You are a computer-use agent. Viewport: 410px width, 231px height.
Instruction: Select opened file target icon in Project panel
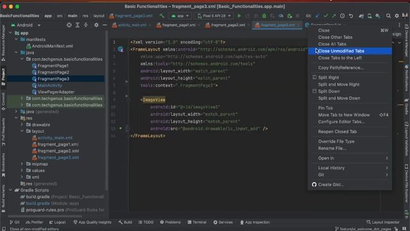point(69,25)
